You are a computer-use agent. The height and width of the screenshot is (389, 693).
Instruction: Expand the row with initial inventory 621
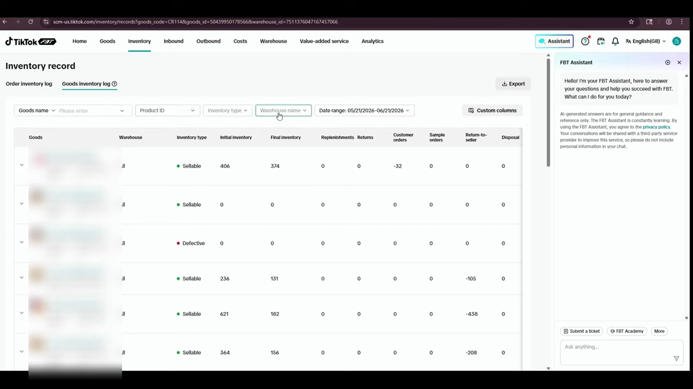21,313
